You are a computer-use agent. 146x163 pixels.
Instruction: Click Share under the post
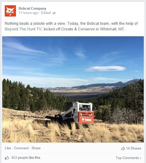[x=36, y=148]
